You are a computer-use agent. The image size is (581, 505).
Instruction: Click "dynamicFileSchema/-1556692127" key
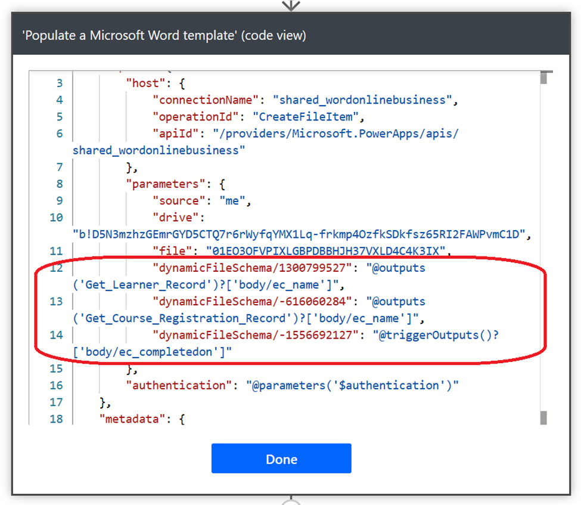(255, 335)
